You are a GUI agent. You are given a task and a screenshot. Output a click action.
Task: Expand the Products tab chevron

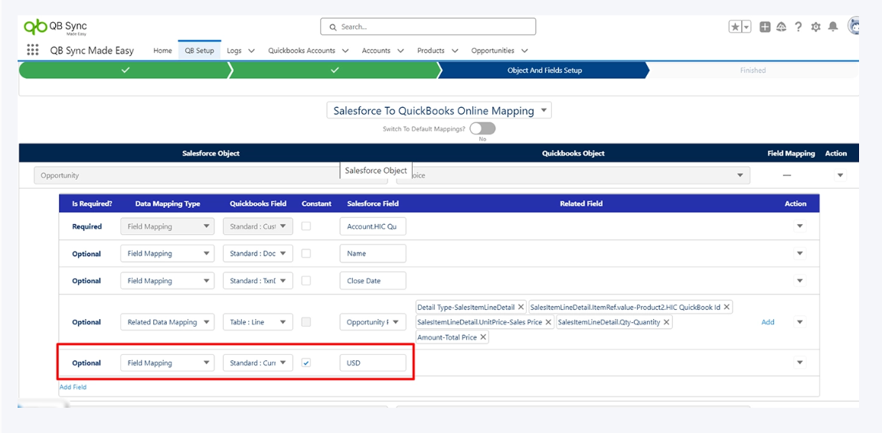[x=455, y=50]
